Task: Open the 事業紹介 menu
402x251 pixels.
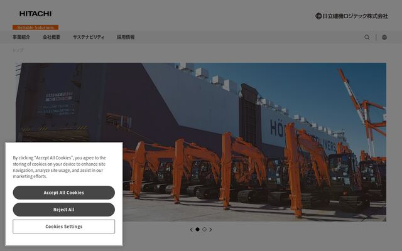Action: point(21,37)
